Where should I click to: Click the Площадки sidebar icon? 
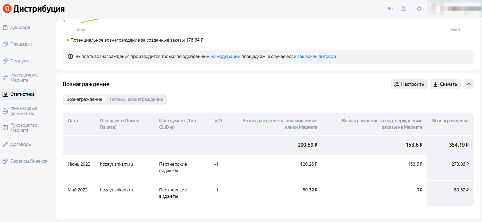5,44
